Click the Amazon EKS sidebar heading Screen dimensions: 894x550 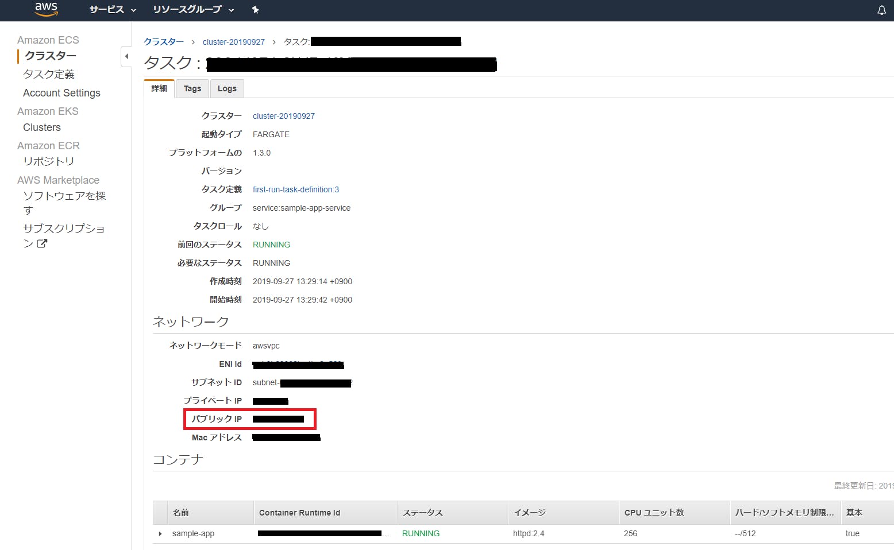pyautogui.click(x=48, y=111)
